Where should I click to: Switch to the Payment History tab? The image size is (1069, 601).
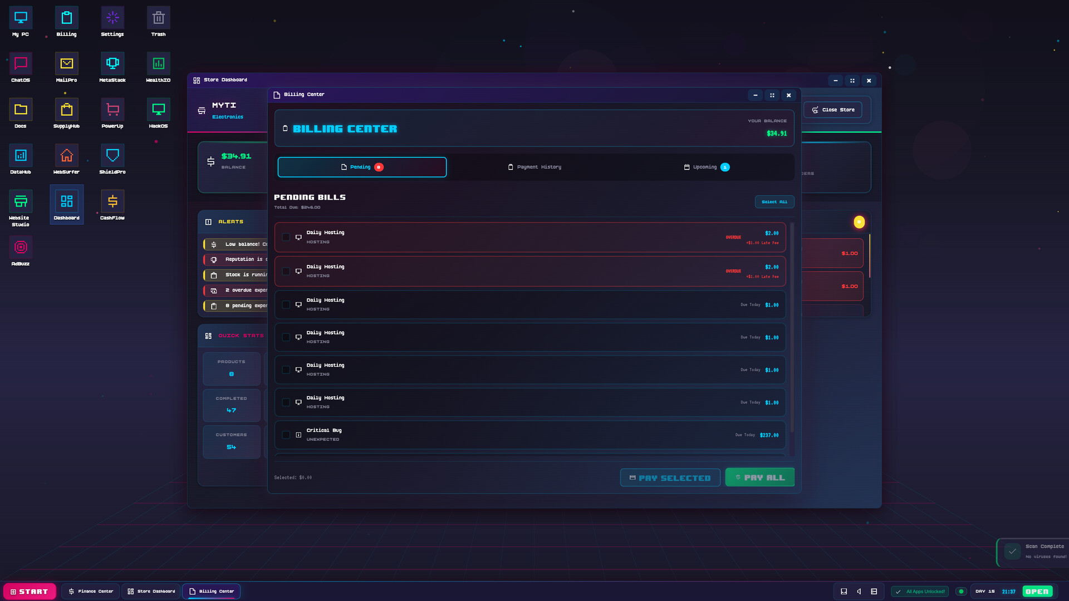click(533, 167)
